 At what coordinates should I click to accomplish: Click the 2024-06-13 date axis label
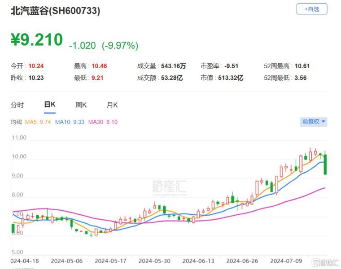pyautogui.click(x=198, y=261)
